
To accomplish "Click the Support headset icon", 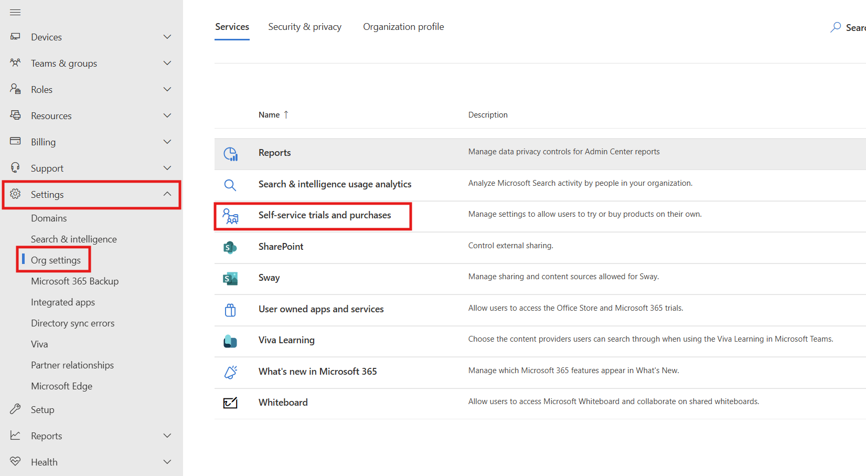I will pyautogui.click(x=15, y=167).
